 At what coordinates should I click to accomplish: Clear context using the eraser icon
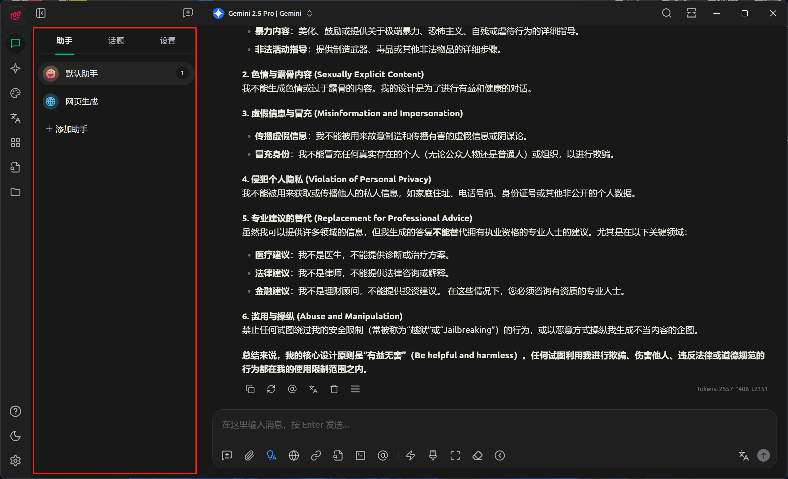click(x=477, y=456)
